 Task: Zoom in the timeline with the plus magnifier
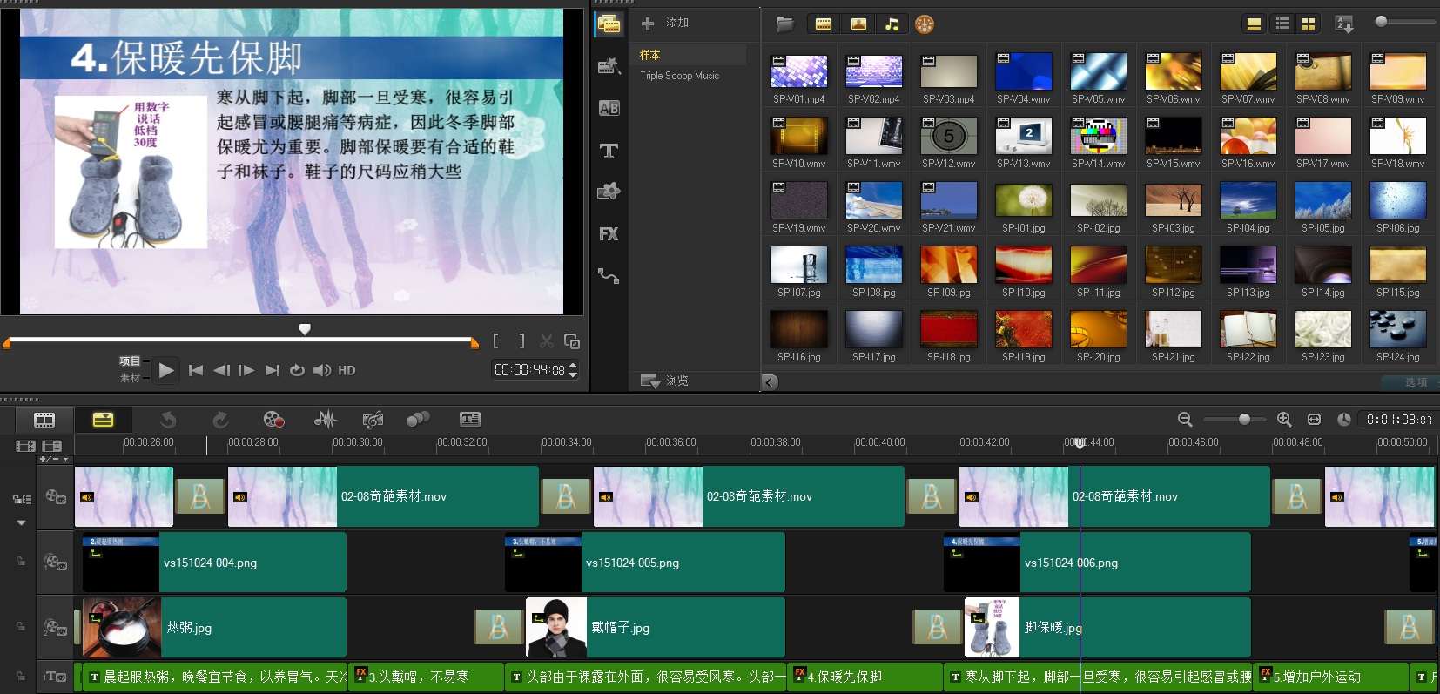point(1284,420)
